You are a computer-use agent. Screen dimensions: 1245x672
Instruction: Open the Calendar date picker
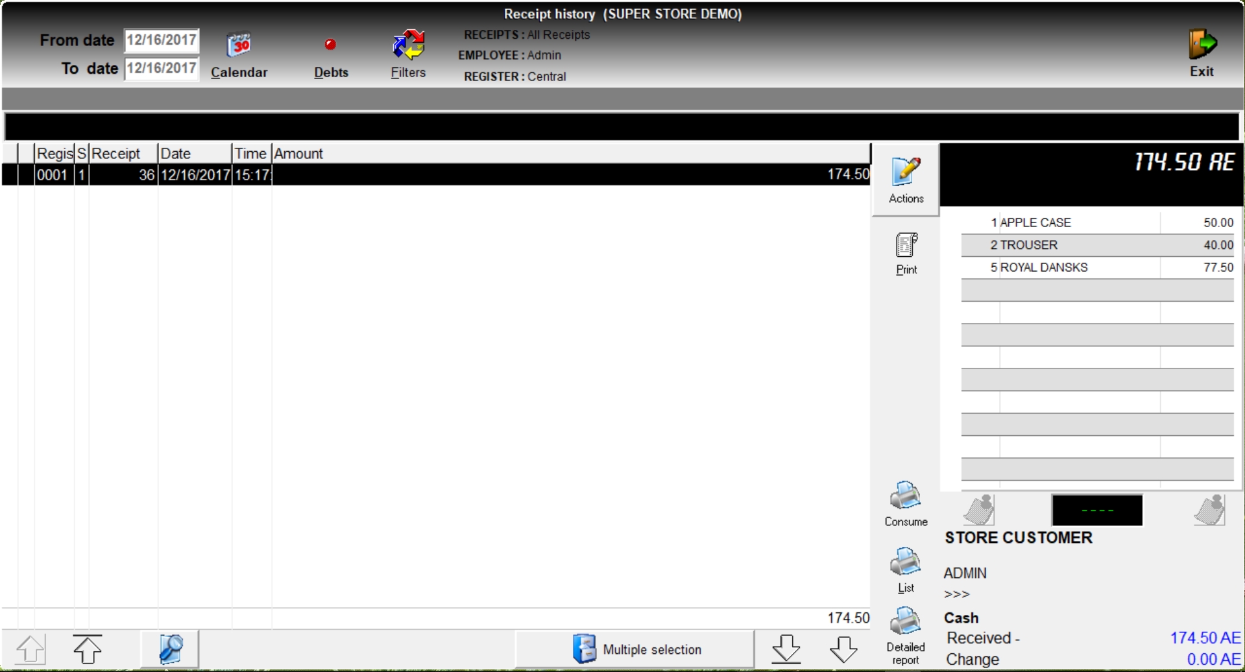(239, 55)
